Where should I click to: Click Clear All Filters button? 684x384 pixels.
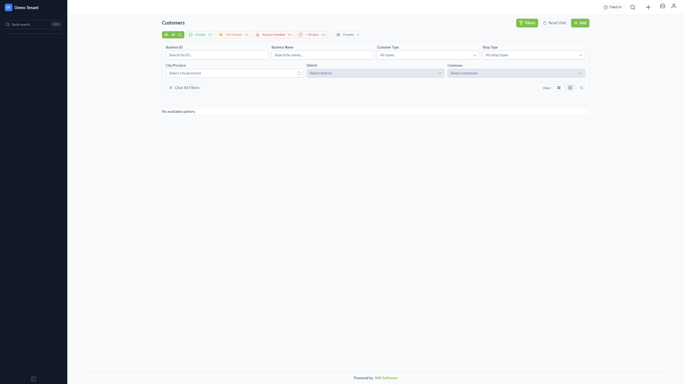tap(184, 88)
